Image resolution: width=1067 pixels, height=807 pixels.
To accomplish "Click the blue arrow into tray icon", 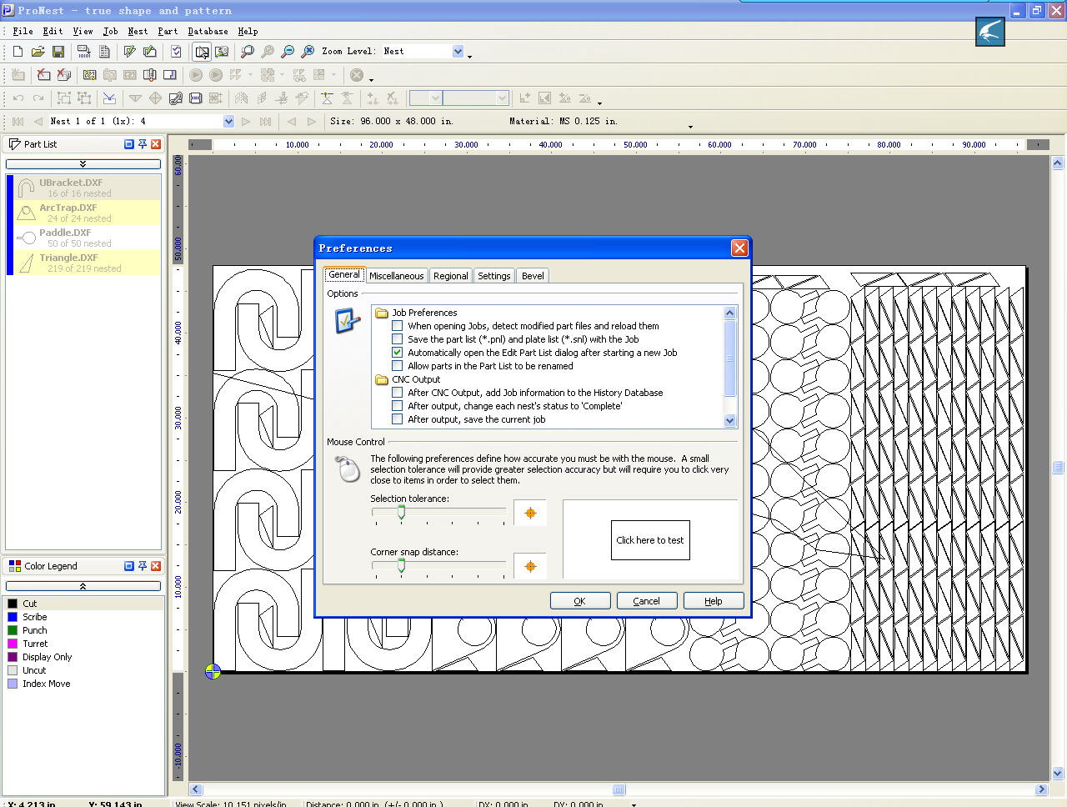I will point(109,98).
